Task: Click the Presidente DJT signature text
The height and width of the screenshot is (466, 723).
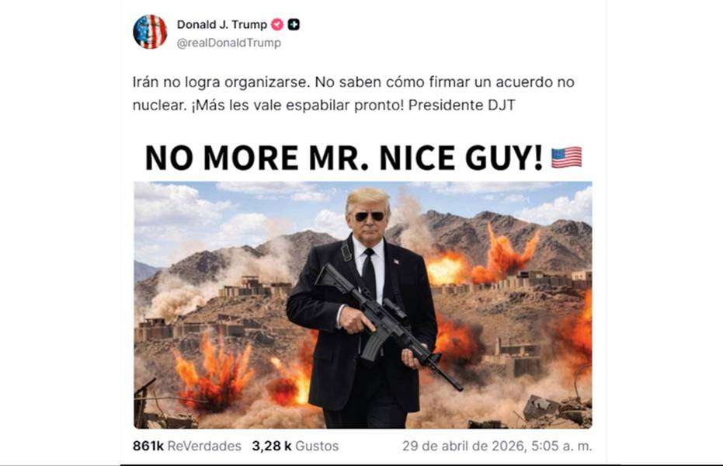Action: coord(461,105)
